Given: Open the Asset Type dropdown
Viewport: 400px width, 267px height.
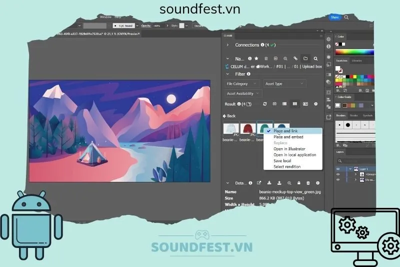Looking at the screenshot, I should point(281,84).
